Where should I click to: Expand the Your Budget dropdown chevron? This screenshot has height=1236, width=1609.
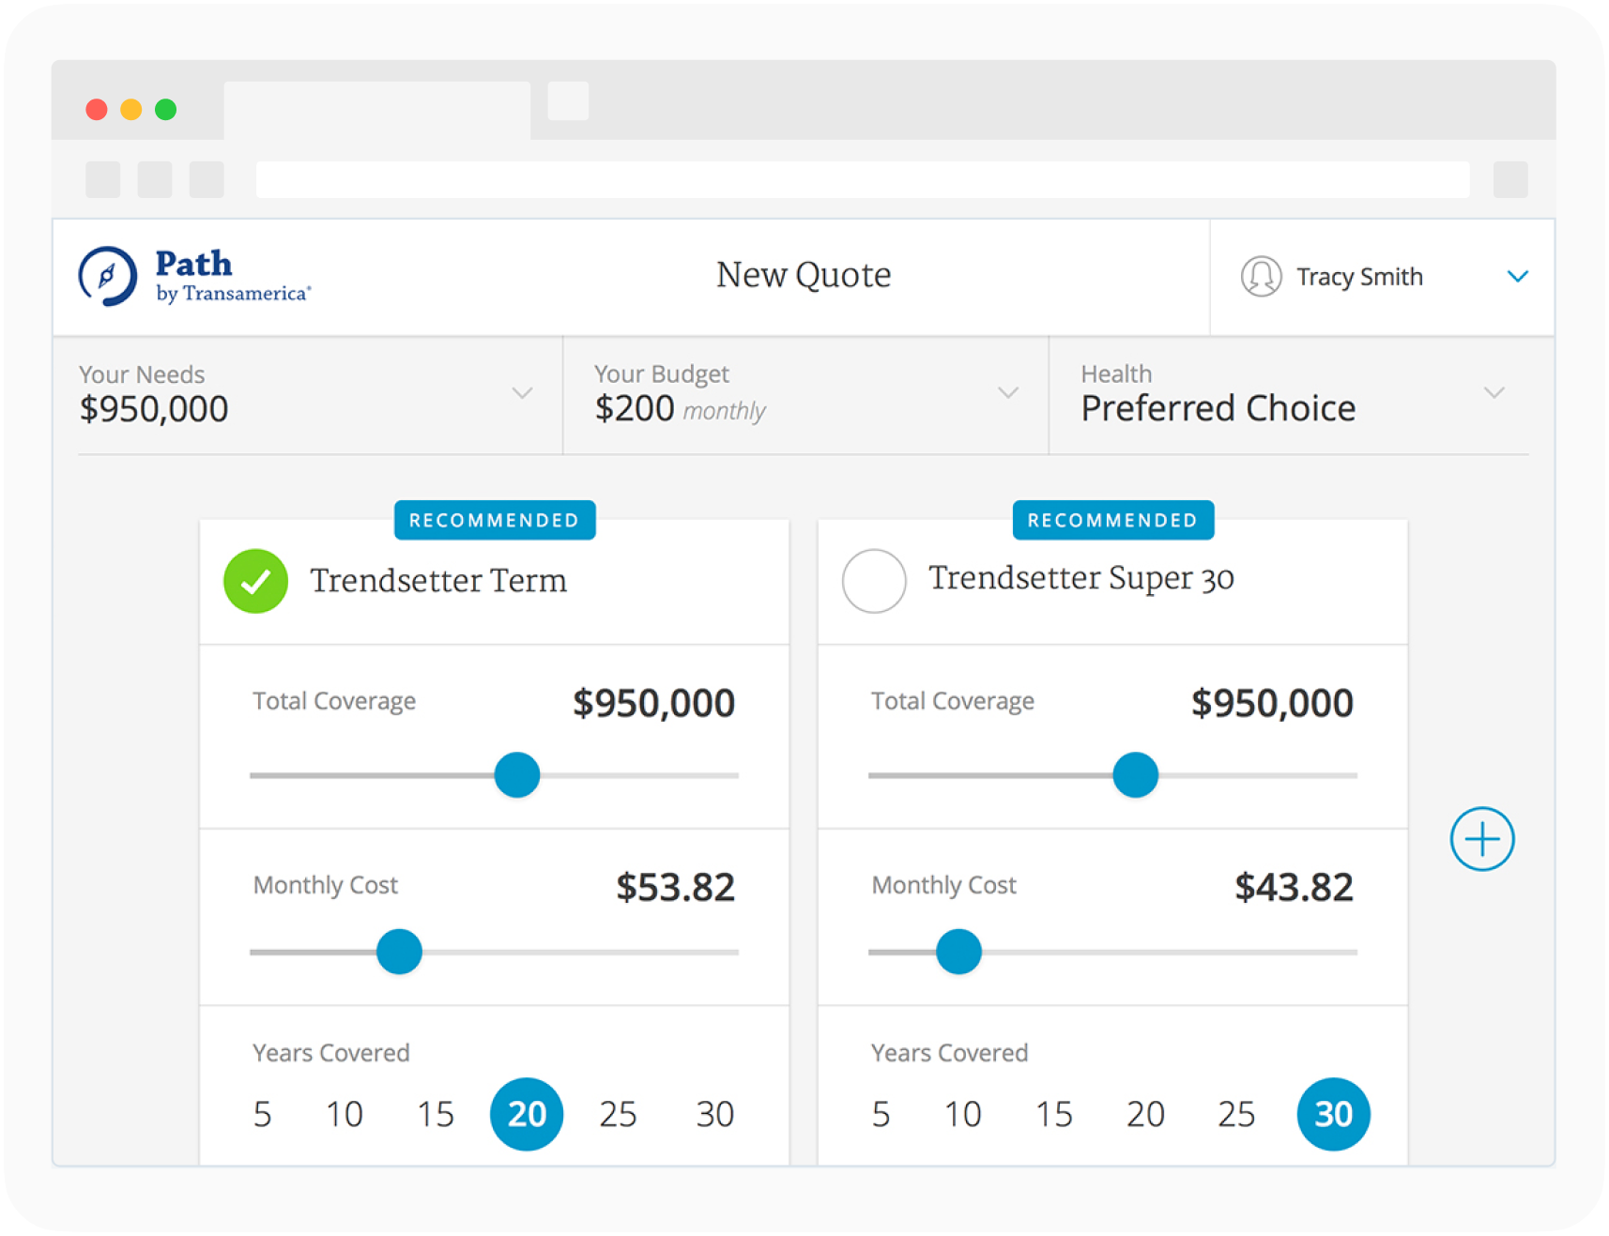(x=1008, y=393)
